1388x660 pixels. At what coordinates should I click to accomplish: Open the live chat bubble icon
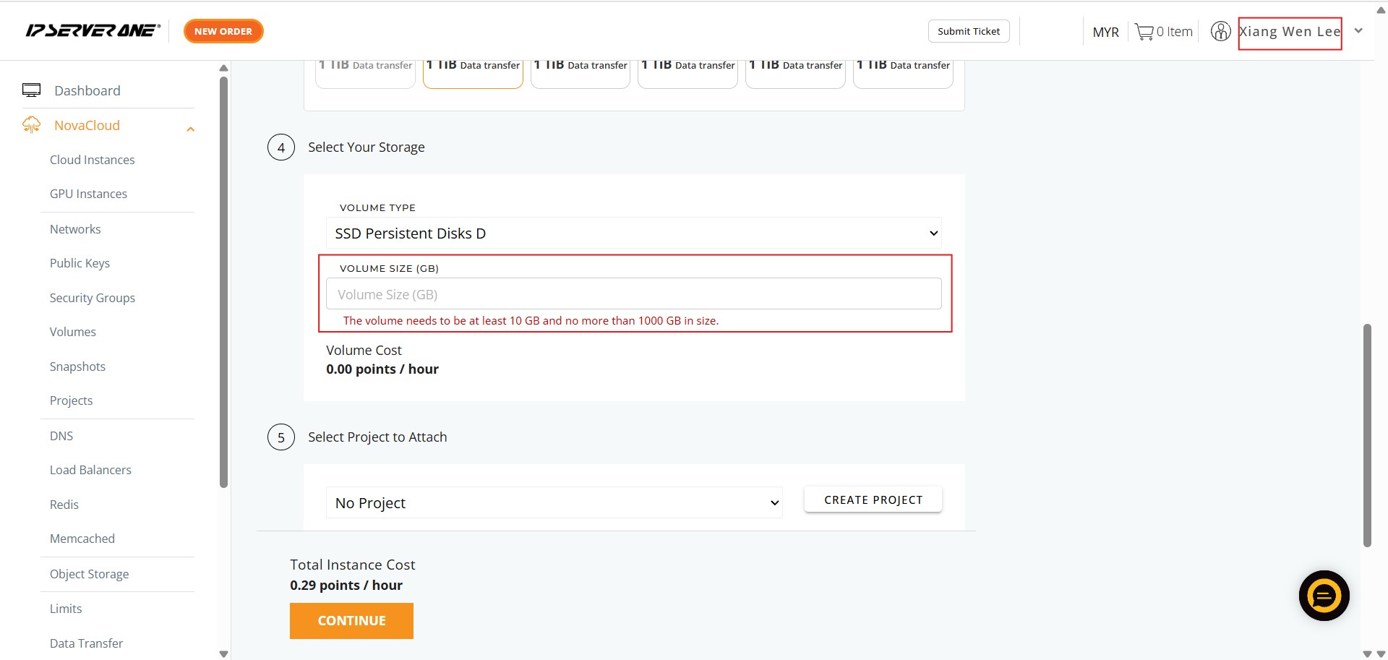coord(1324,596)
